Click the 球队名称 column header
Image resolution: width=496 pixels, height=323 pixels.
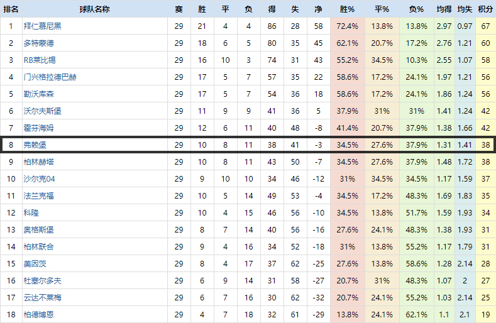click(94, 9)
